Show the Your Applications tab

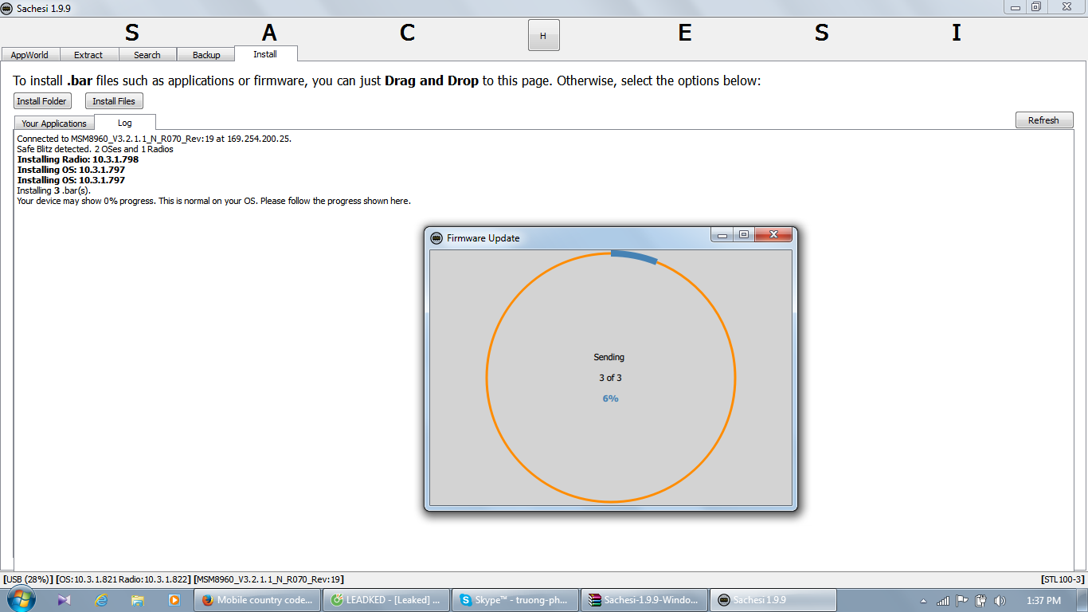54,124
